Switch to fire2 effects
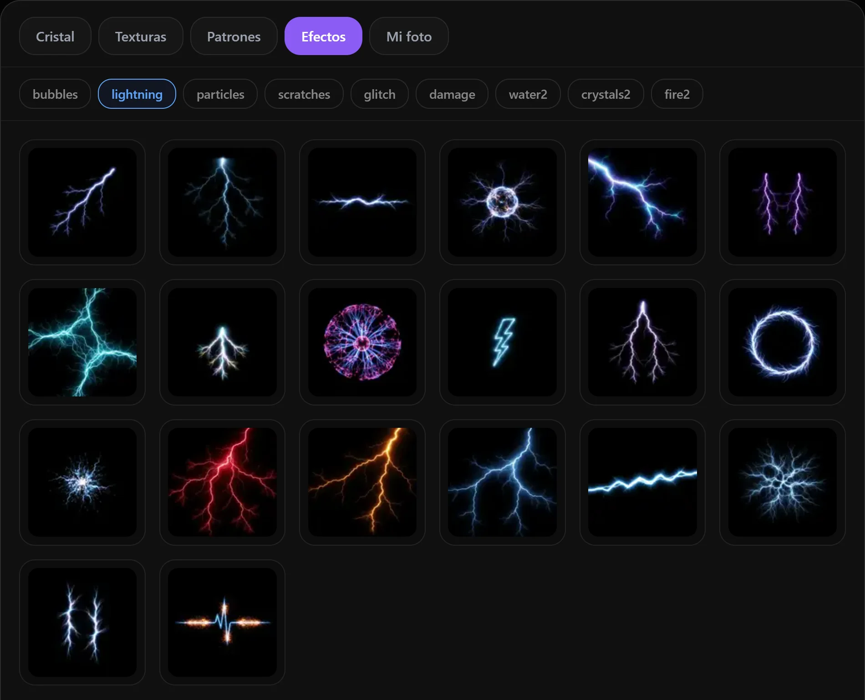This screenshot has height=700, width=865. pyautogui.click(x=677, y=94)
